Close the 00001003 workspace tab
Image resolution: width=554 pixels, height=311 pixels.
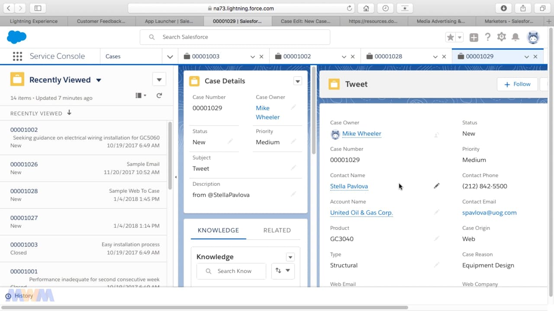(261, 57)
